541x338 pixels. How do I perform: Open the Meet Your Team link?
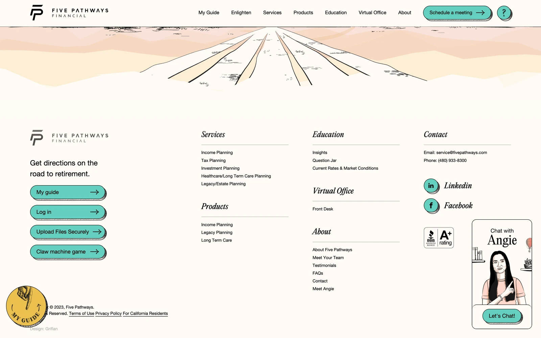pos(328,258)
